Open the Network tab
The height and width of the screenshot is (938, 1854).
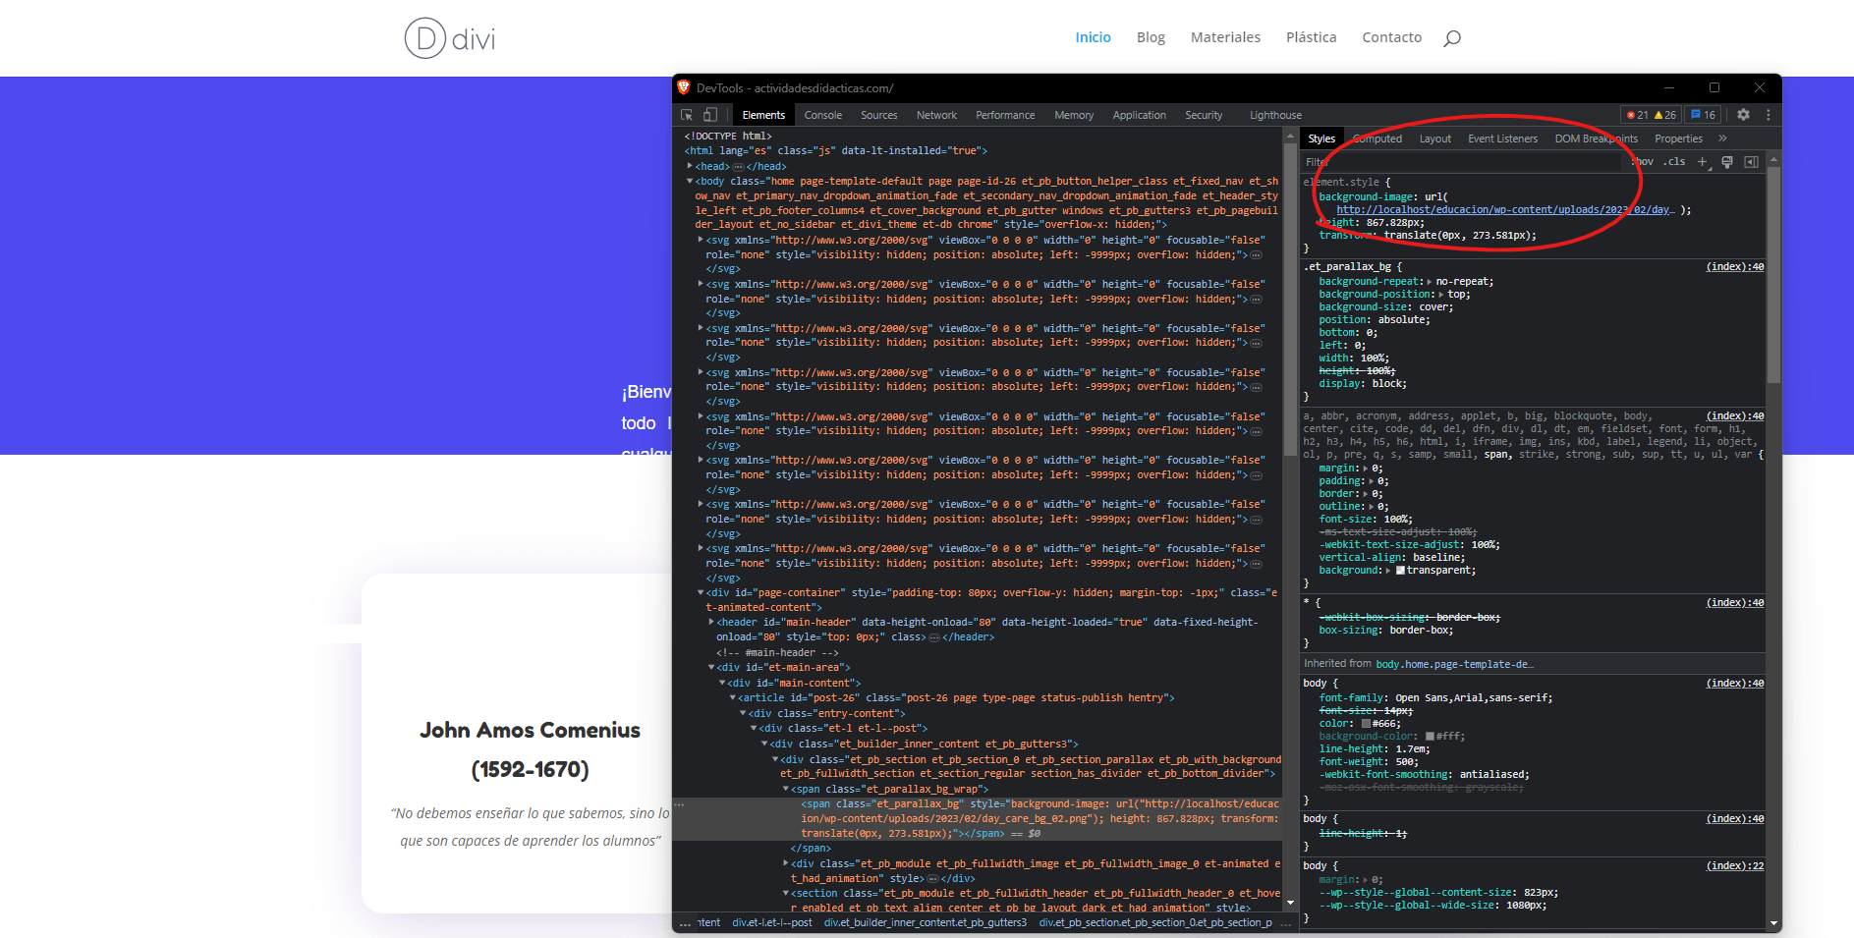(936, 115)
